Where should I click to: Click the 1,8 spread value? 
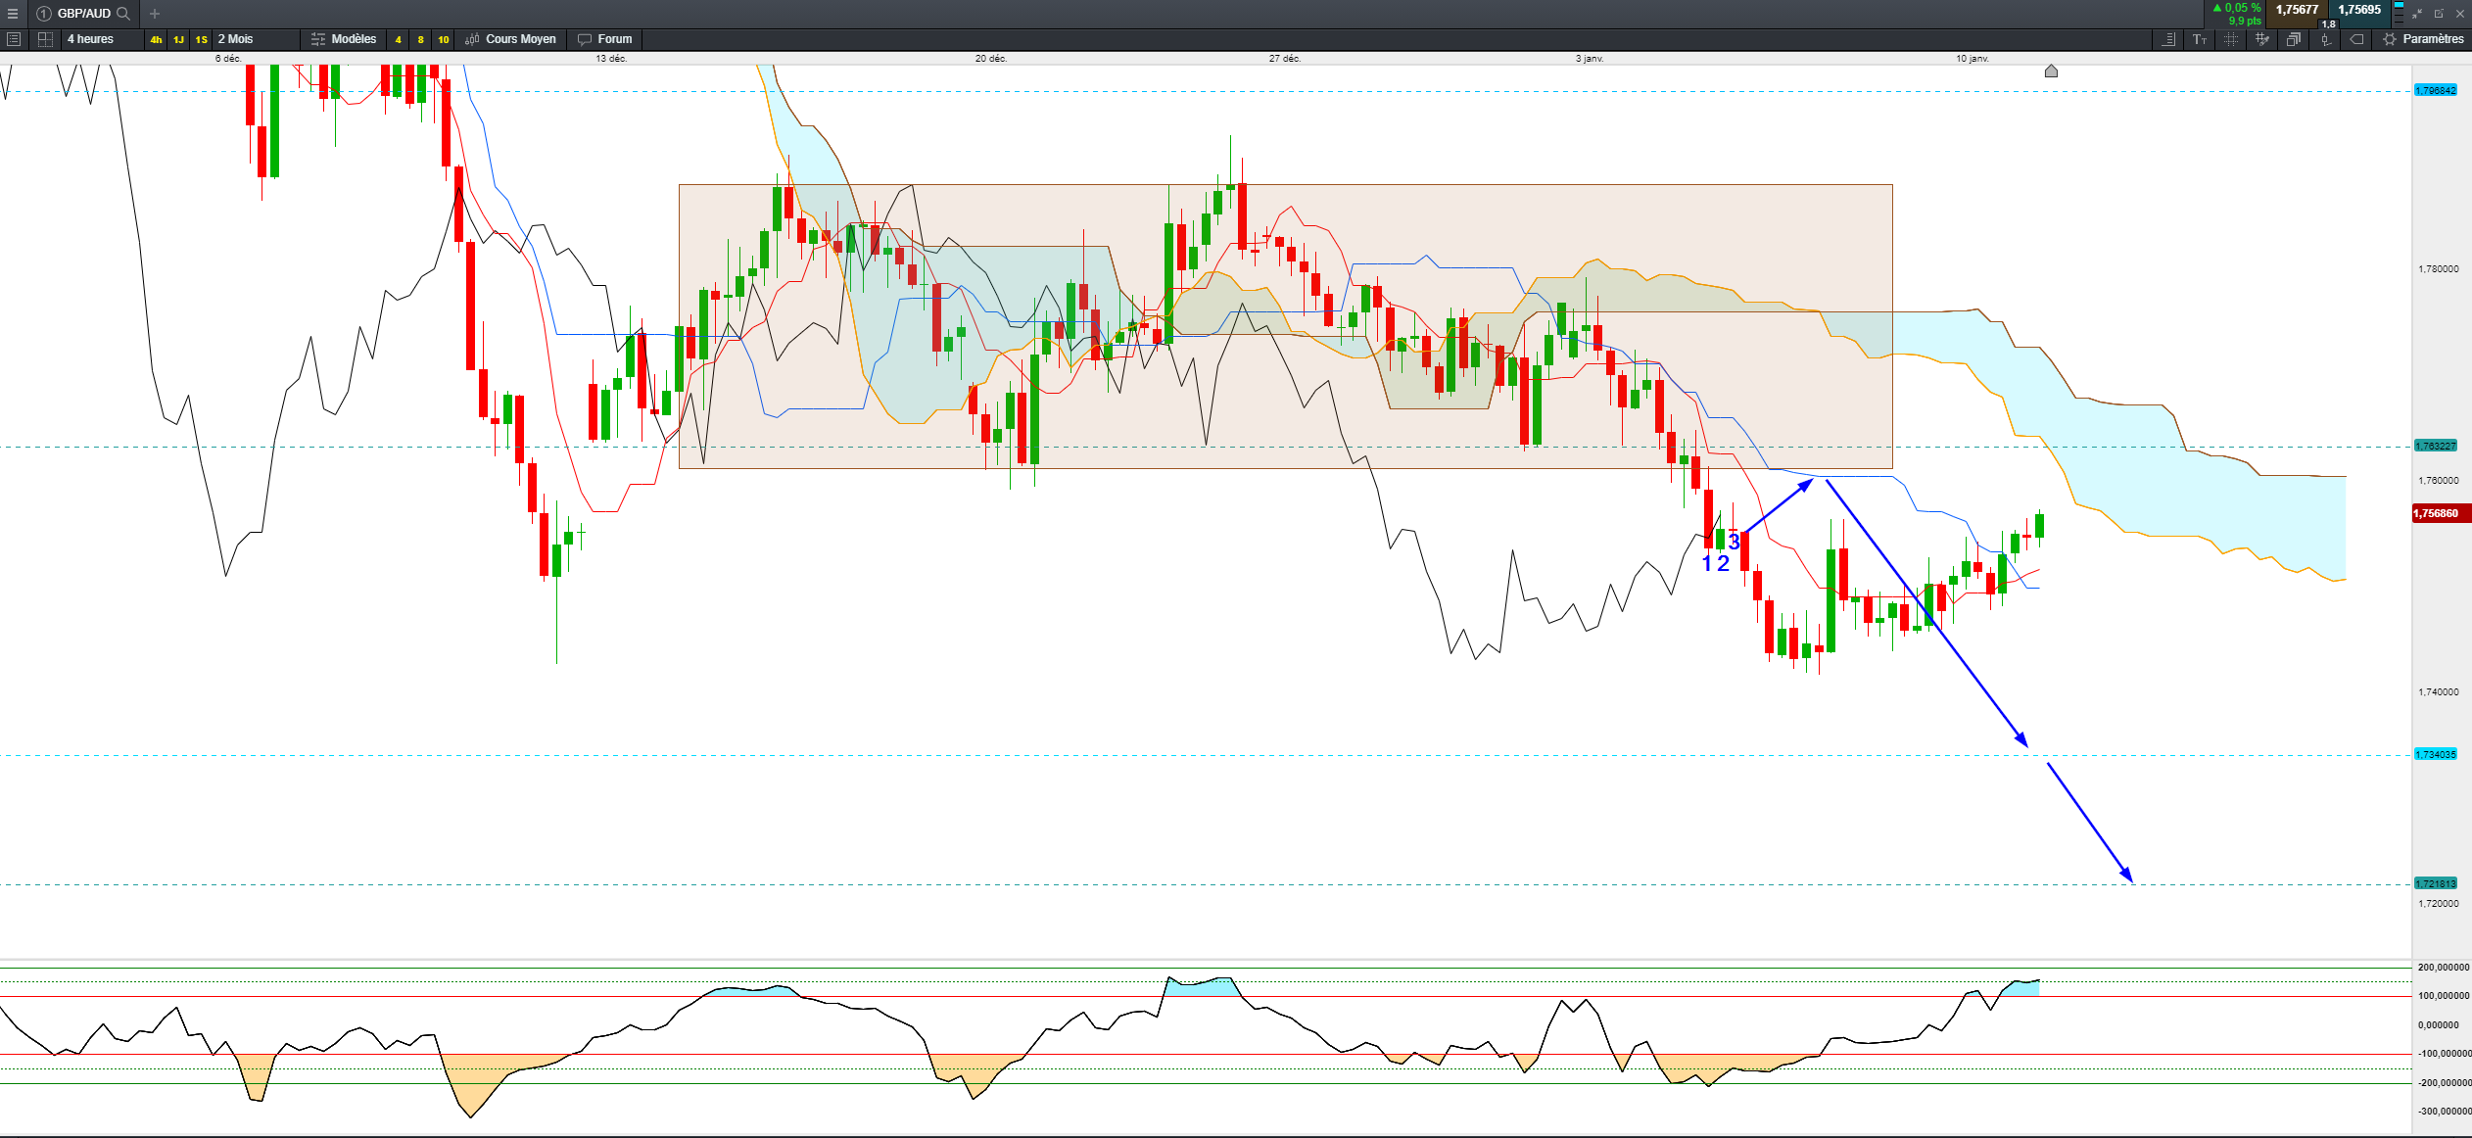click(2328, 24)
